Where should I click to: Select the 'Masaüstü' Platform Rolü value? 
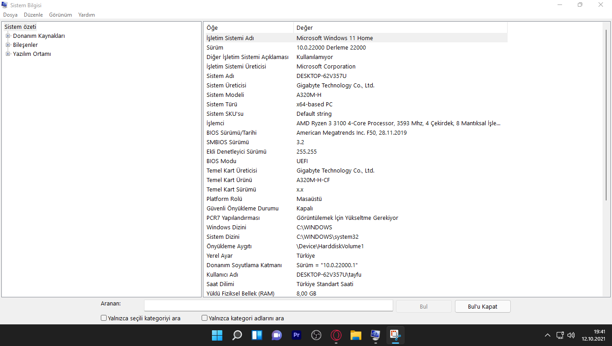pos(309,199)
